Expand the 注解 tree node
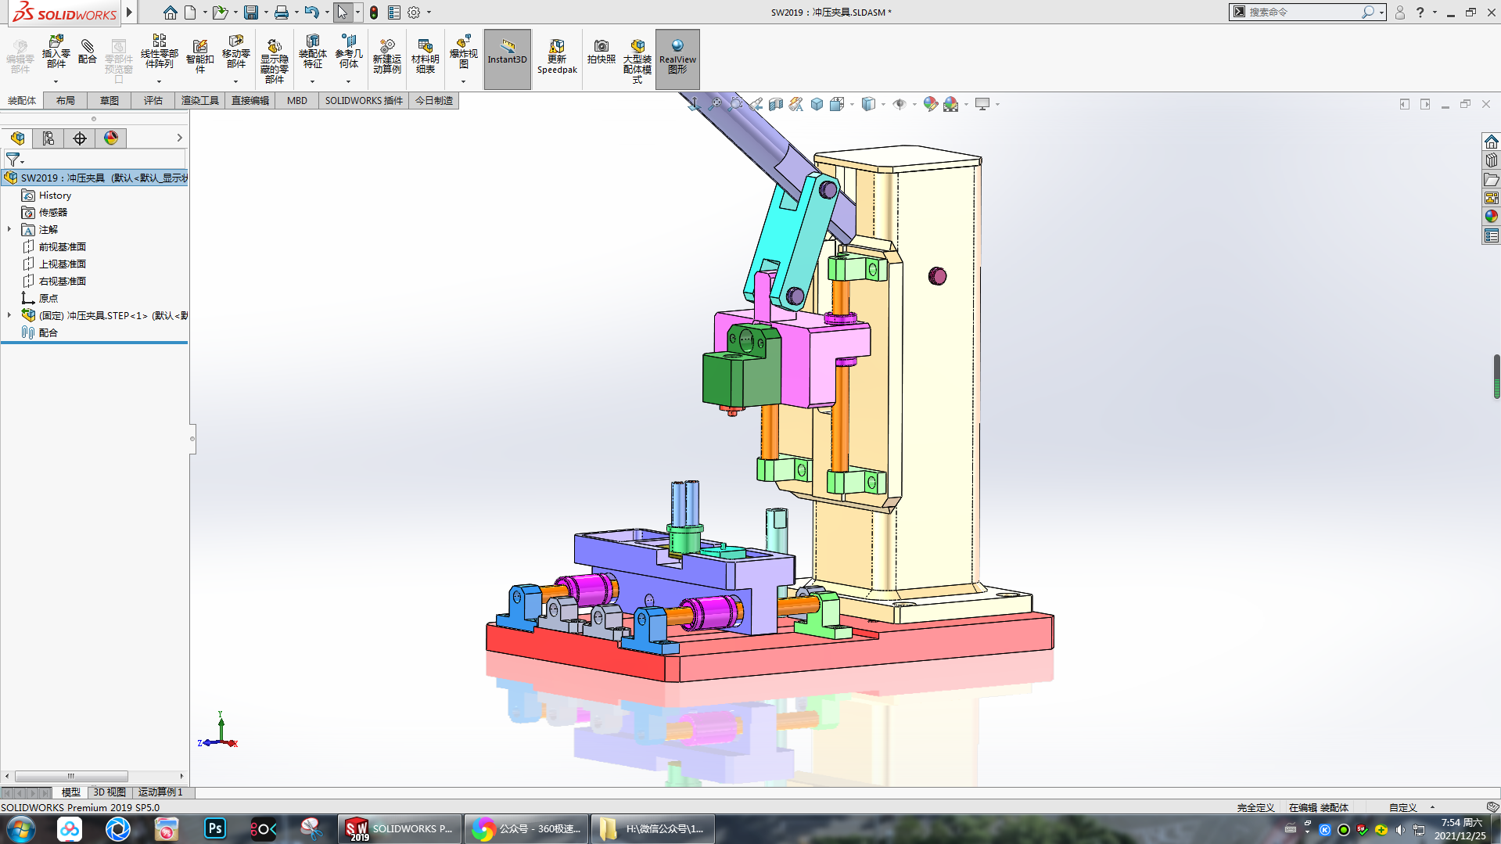The width and height of the screenshot is (1501, 844). (x=9, y=229)
